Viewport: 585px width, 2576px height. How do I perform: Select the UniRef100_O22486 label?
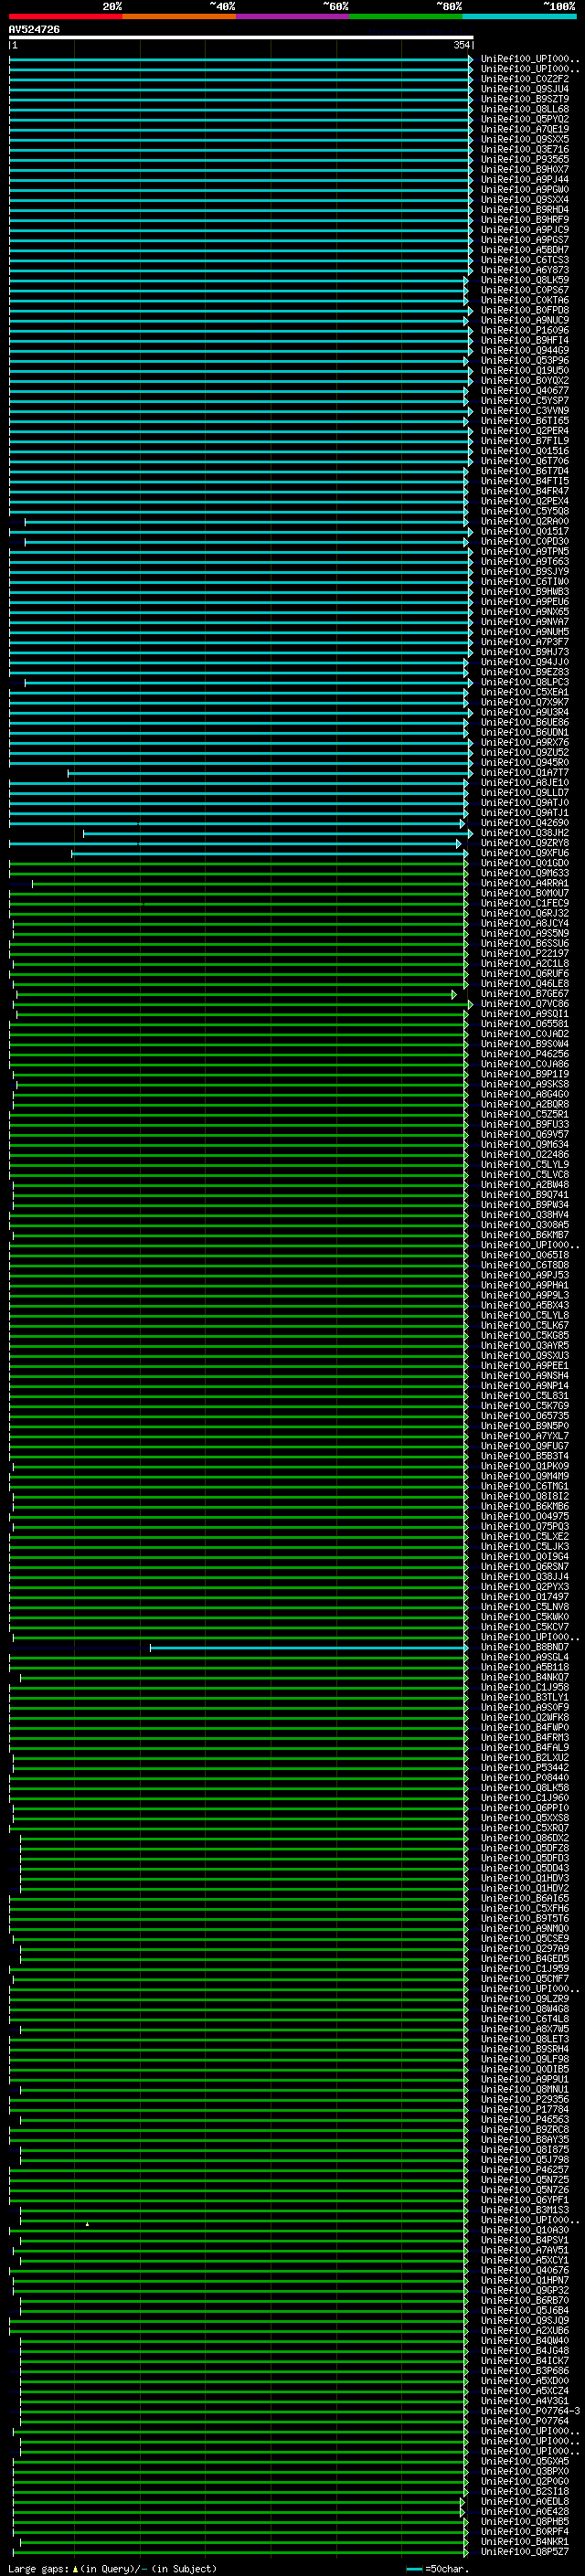pyautogui.click(x=524, y=1154)
